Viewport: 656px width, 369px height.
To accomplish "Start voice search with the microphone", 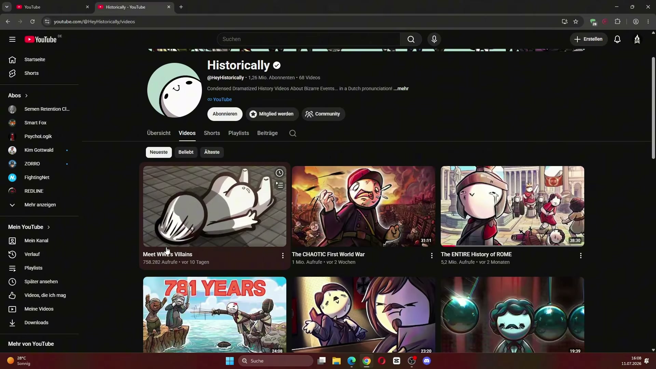I will pyautogui.click(x=434, y=39).
